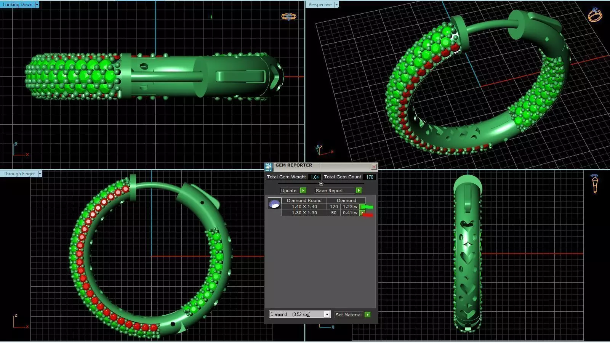The height and width of the screenshot is (343, 610).
Task: Click the Perspective viewport label
Action: (x=320, y=5)
